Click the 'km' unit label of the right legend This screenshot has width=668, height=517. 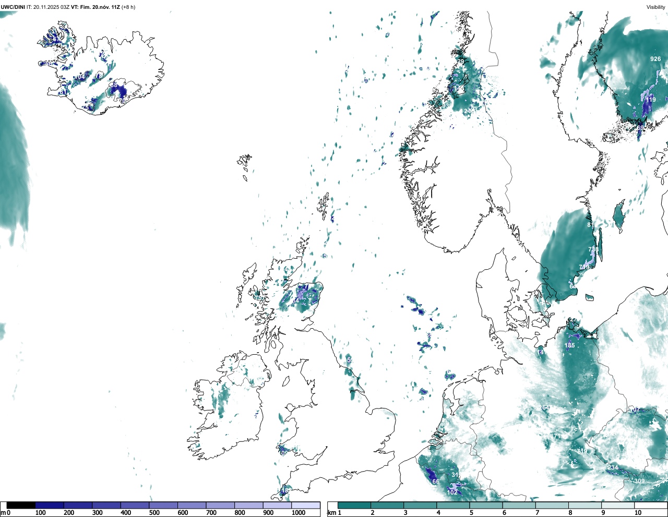pos(331,513)
